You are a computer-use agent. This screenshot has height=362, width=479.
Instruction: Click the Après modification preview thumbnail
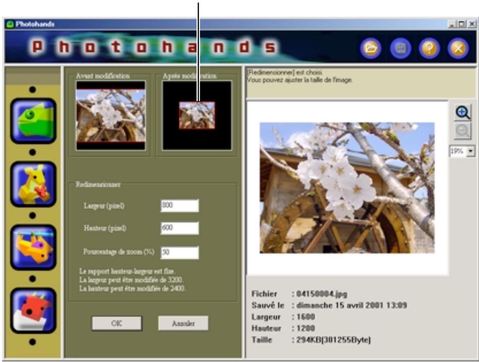pos(197,116)
